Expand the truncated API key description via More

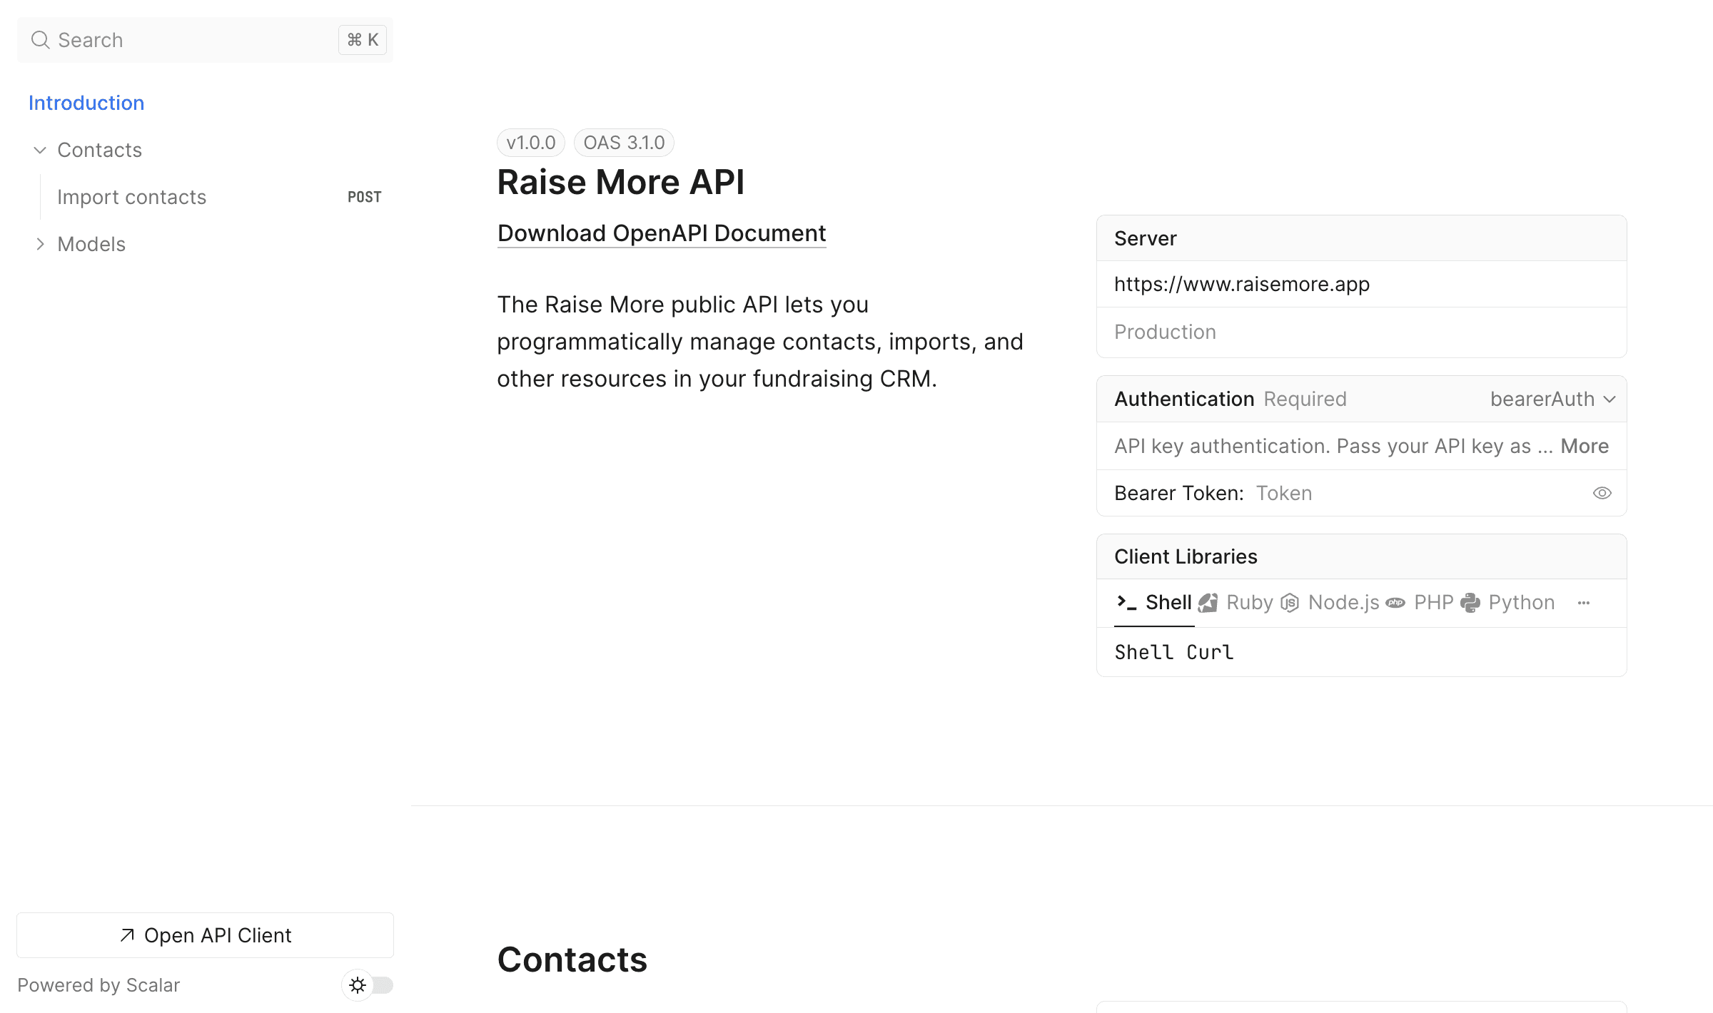pos(1585,445)
